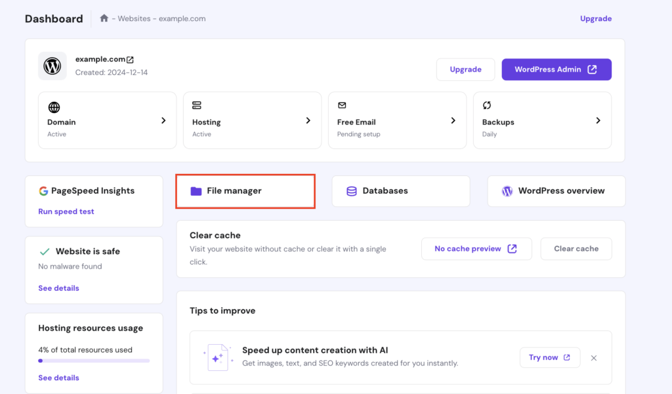Expand the Domain card chevron
The image size is (672, 394).
click(x=163, y=120)
